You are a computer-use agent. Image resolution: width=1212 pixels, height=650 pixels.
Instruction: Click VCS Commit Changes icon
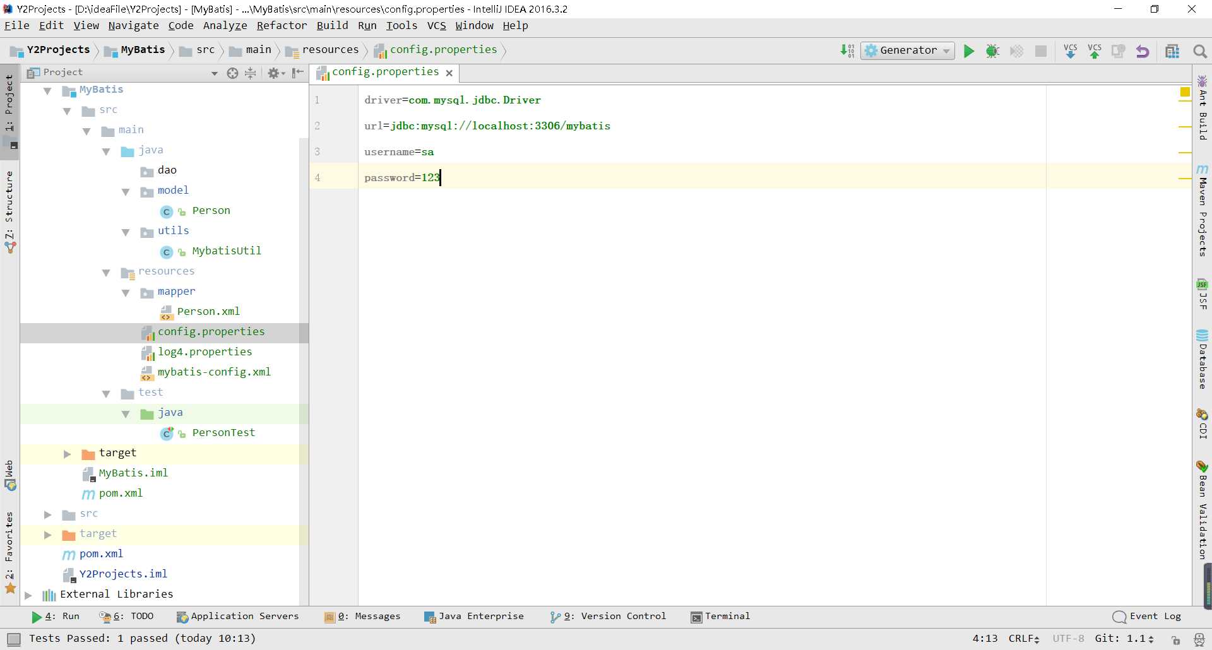1095,51
